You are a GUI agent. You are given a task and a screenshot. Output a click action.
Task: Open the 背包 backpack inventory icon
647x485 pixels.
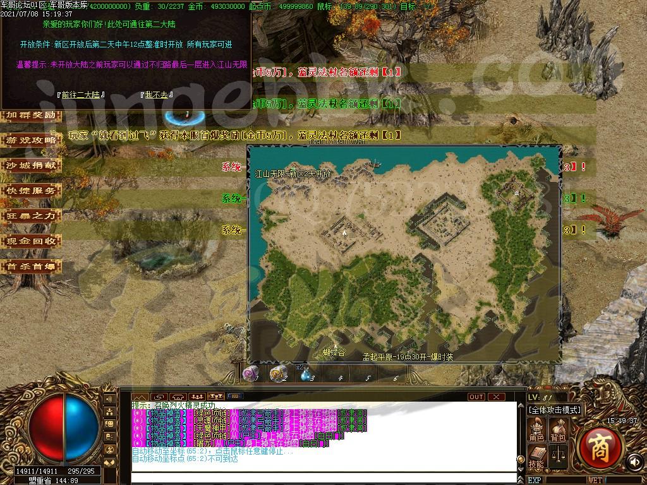point(558,429)
